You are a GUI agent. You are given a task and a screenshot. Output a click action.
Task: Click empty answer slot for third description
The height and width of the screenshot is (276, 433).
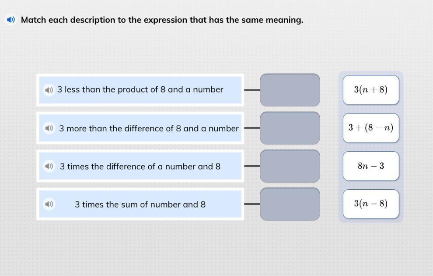tap(290, 166)
